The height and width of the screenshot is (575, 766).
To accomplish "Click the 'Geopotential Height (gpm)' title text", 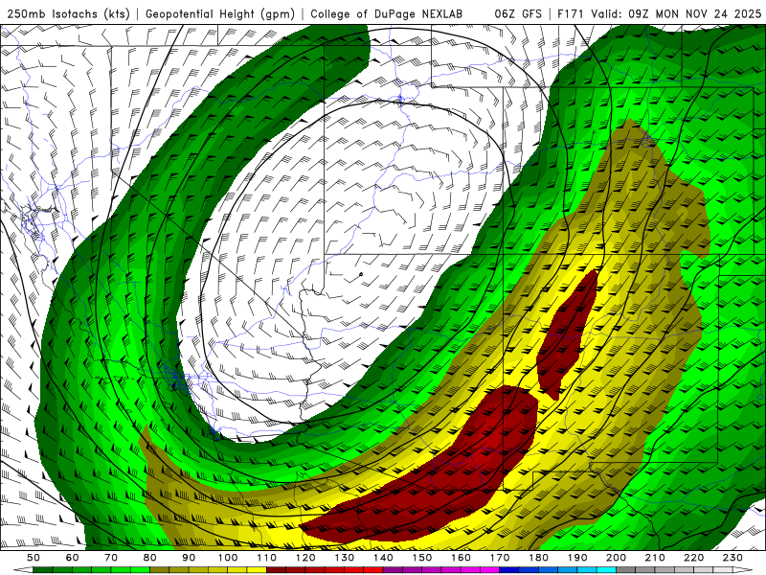I will click(x=220, y=14).
